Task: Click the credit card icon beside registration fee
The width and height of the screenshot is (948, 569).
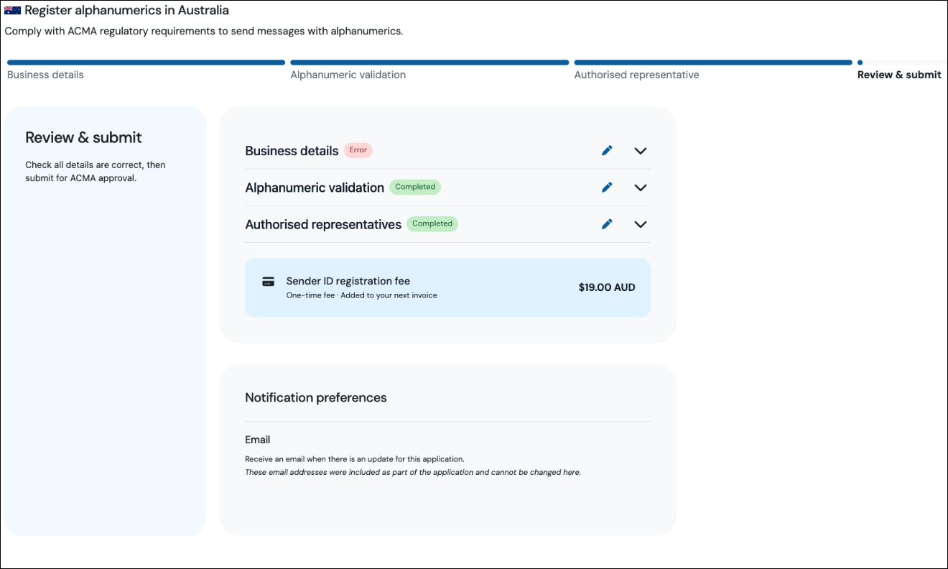Action: [x=268, y=282]
